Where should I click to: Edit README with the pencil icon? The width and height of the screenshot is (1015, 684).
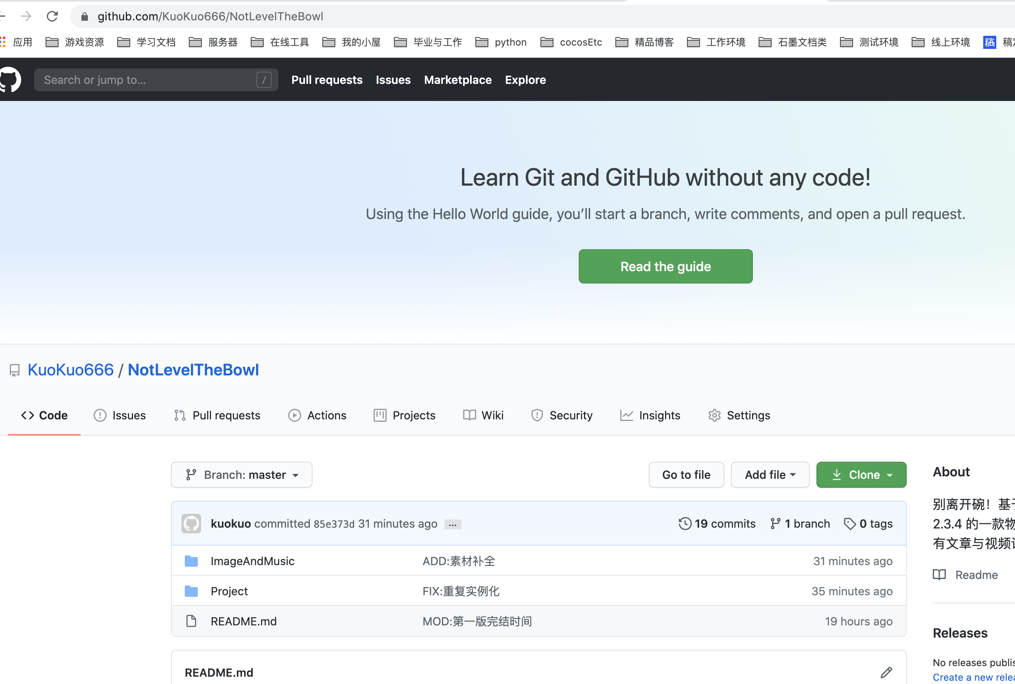click(886, 672)
